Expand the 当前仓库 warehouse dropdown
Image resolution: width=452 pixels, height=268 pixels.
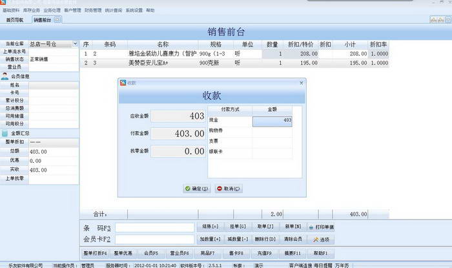coord(76,44)
